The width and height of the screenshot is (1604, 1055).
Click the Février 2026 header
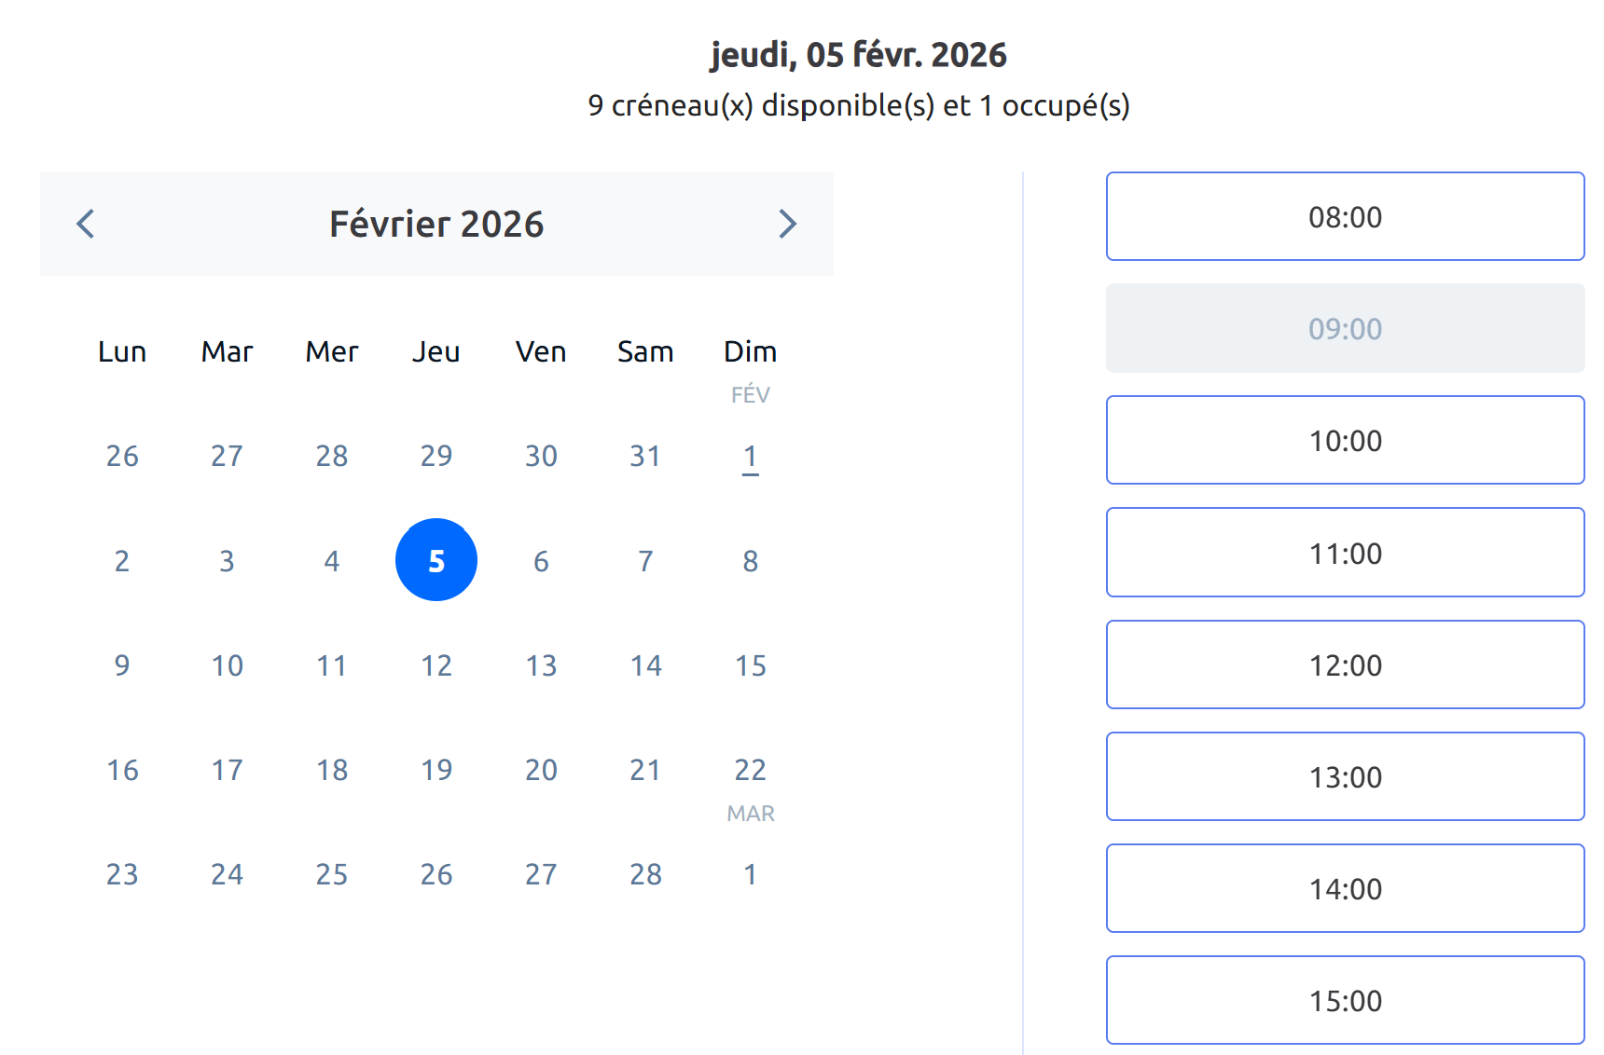click(x=436, y=224)
